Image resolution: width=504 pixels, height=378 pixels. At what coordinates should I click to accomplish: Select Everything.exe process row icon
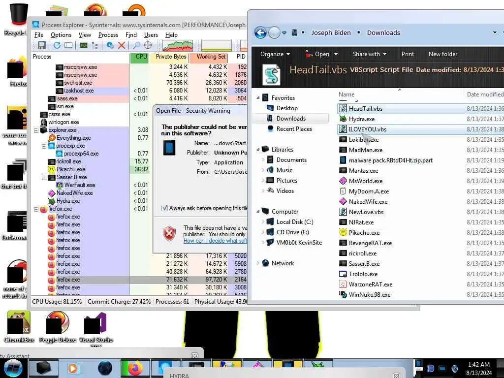pyautogui.click(x=51, y=138)
